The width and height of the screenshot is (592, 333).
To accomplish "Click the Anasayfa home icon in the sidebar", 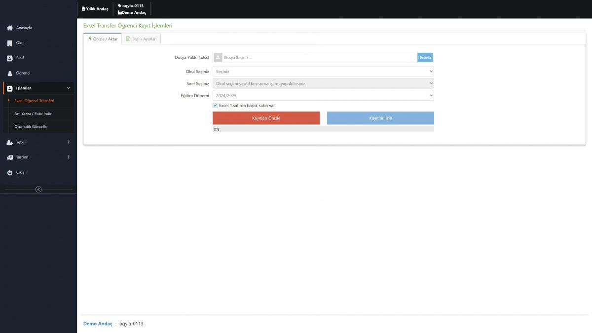I will pyautogui.click(x=9, y=28).
